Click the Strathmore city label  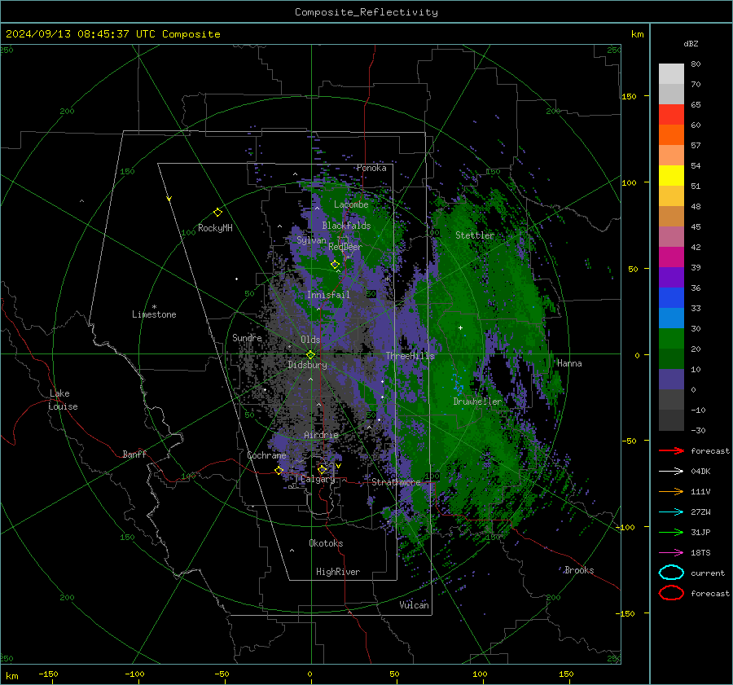[396, 482]
